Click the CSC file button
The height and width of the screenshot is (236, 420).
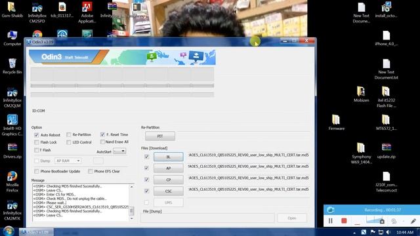click(168, 191)
